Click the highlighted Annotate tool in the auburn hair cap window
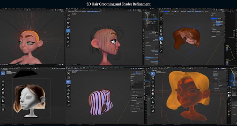 [161, 39]
